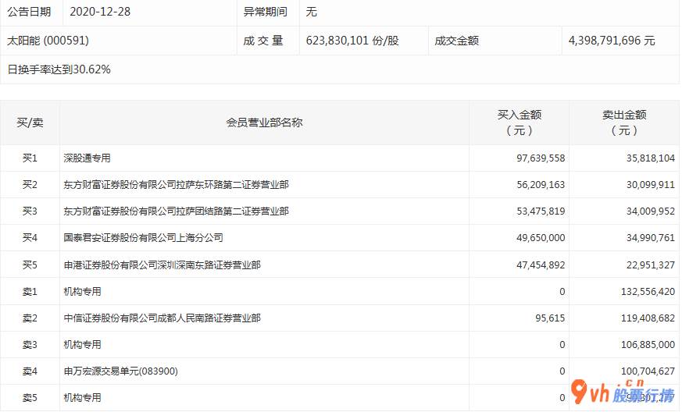Click the 买2 row label
The height and width of the screenshot is (412, 682).
click(x=30, y=185)
